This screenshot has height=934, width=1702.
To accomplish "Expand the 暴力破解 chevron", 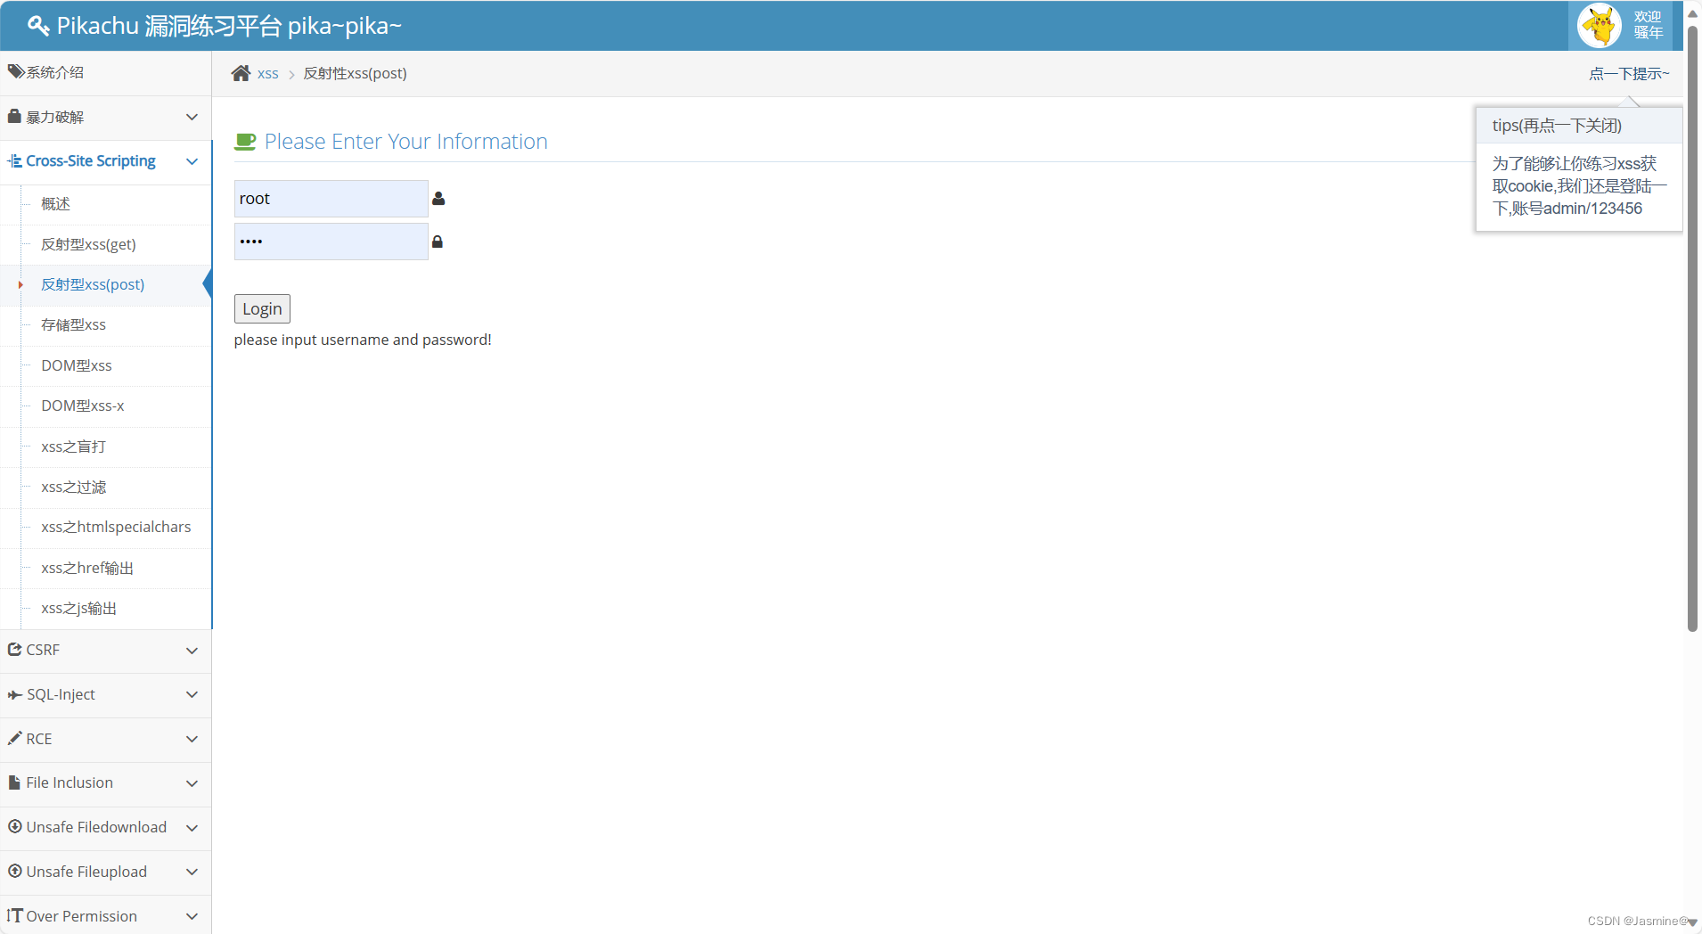I will coord(192,117).
